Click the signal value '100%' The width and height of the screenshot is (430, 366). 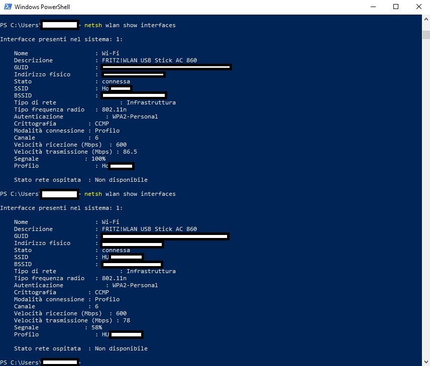pos(98,159)
